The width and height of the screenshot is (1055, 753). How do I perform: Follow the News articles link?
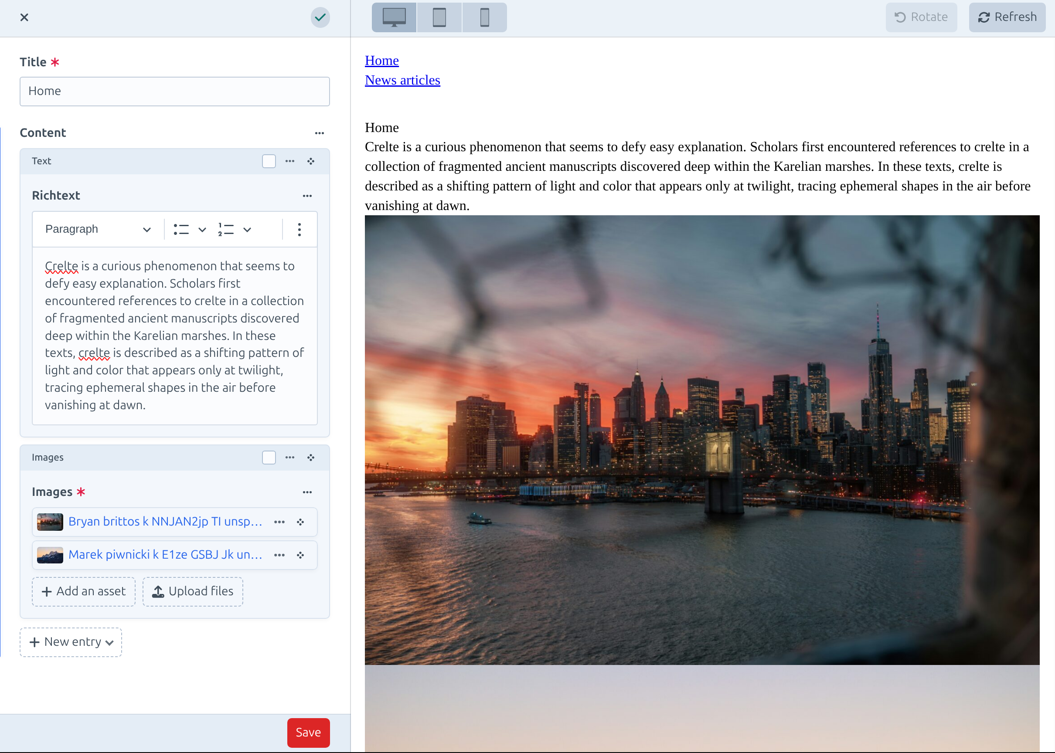coord(402,80)
